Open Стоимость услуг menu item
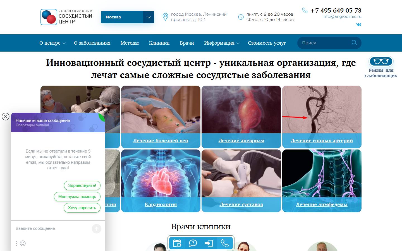 pos(267,43)
